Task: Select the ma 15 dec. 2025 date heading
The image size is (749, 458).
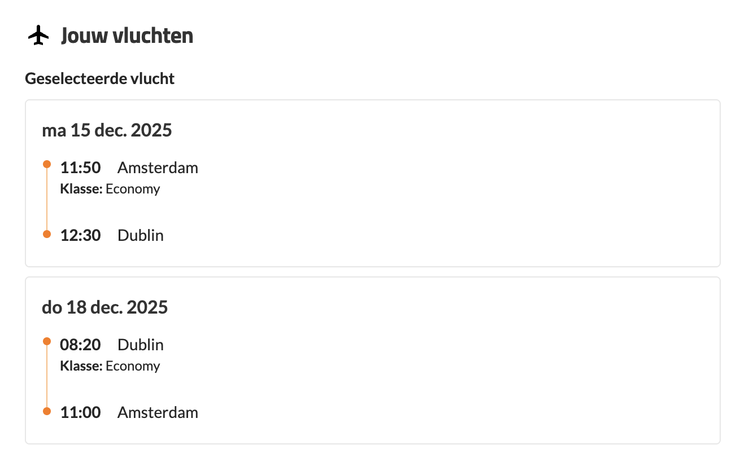Action: pos(107,131)
